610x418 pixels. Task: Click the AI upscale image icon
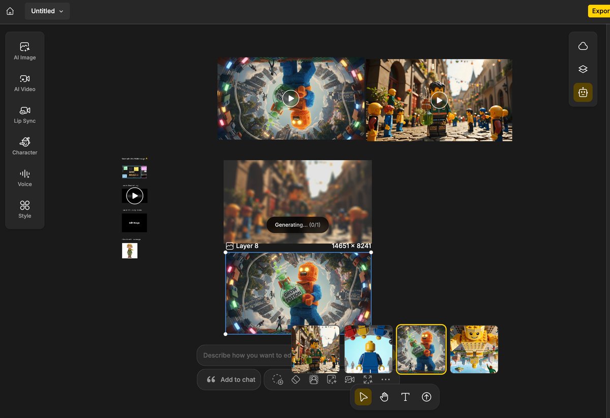(x=331, y=379)
